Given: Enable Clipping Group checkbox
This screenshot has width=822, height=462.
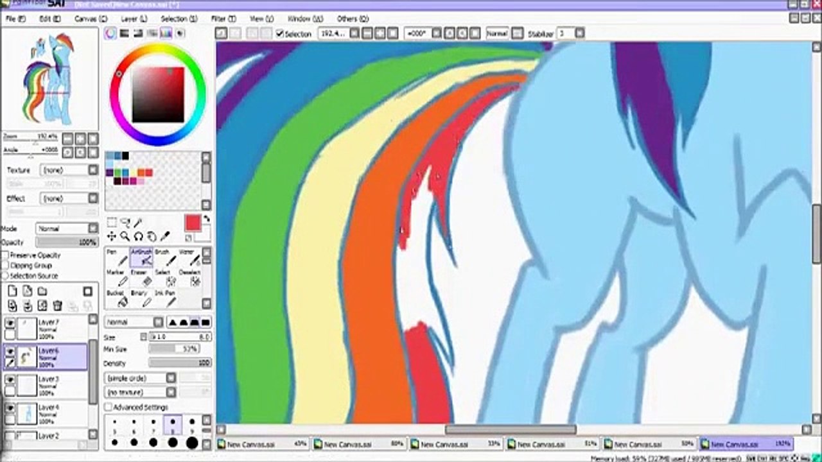Looking at the screenshot, I should pyautogui.click(x=5, y=265).
